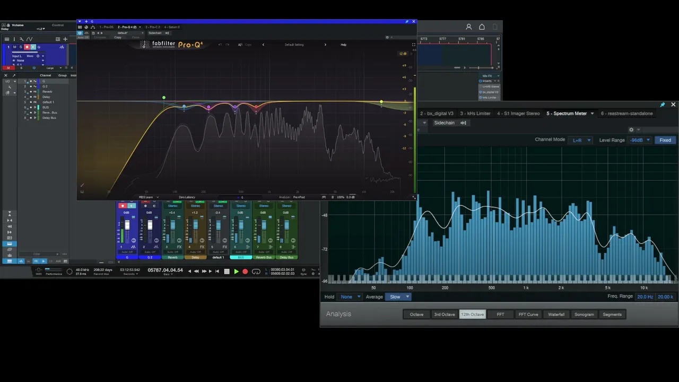This screenshot has width=679, height=382.
Task: Switch to the 3 - Pro-C 2 plugin tab
Action: coord(152,27)
